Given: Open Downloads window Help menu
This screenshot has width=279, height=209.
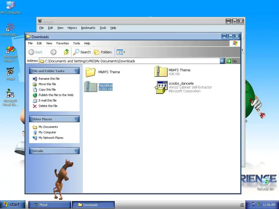Looking at the screenshot, I should tap(87, 43).
